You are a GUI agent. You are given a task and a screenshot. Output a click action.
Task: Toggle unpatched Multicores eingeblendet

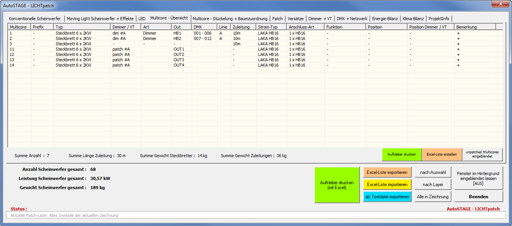(x=482, y=154)
